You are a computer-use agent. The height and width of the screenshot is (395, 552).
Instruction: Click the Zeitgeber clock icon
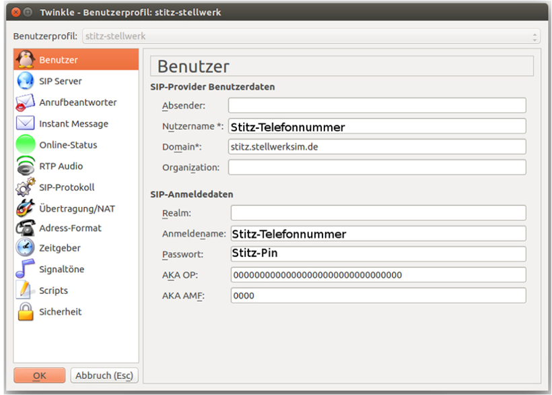(26, 247)
